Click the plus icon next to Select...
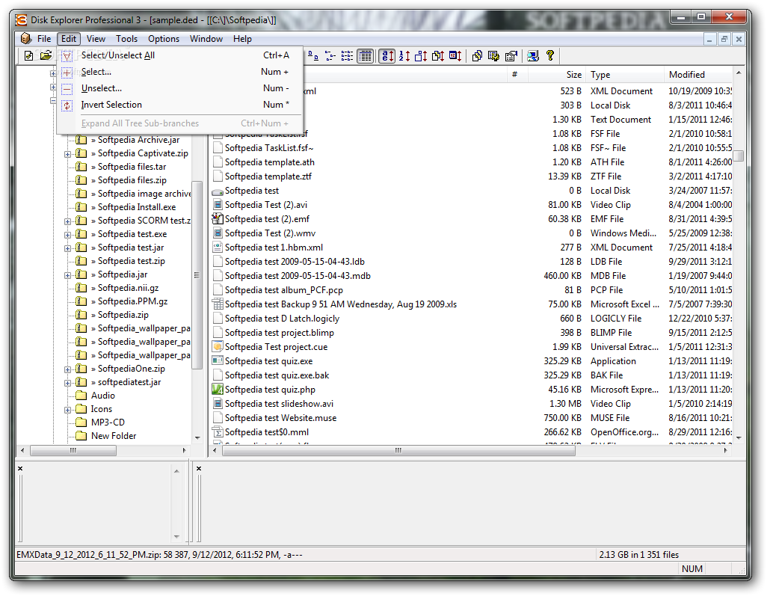767x596 pixels. pos(67,73)
